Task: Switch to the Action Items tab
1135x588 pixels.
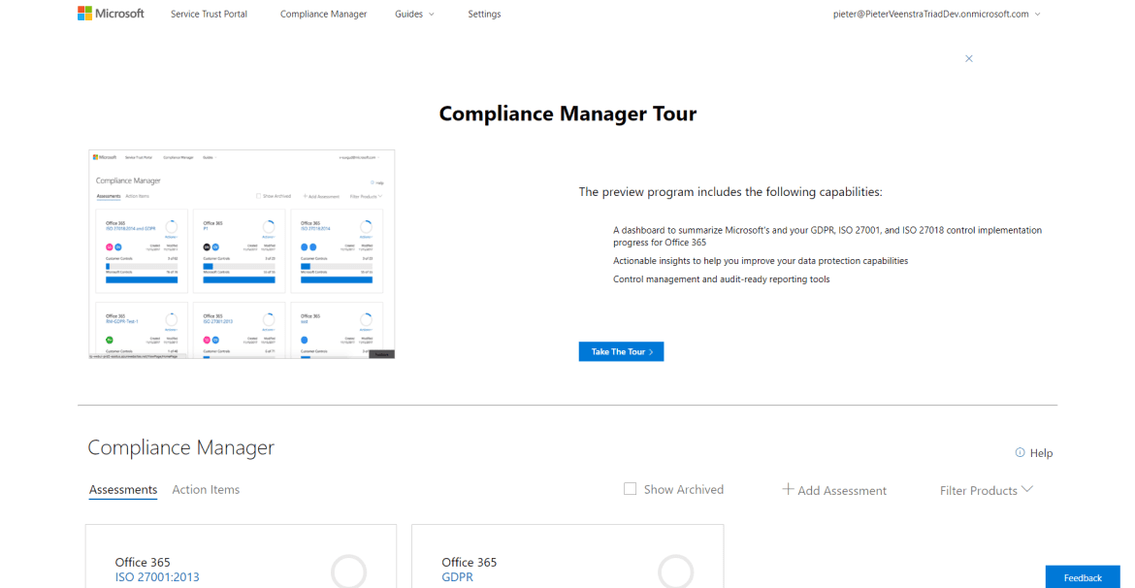Action: (x=206, y=489)
